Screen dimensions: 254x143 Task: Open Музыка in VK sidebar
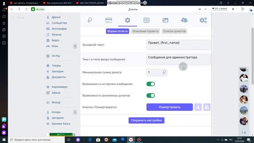56,35
